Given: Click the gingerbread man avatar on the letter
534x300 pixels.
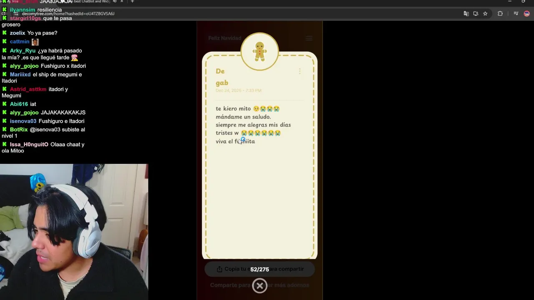Looking at the screenshot, I should click(259, 51).
